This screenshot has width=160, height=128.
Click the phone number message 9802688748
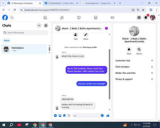coord(68,99)
